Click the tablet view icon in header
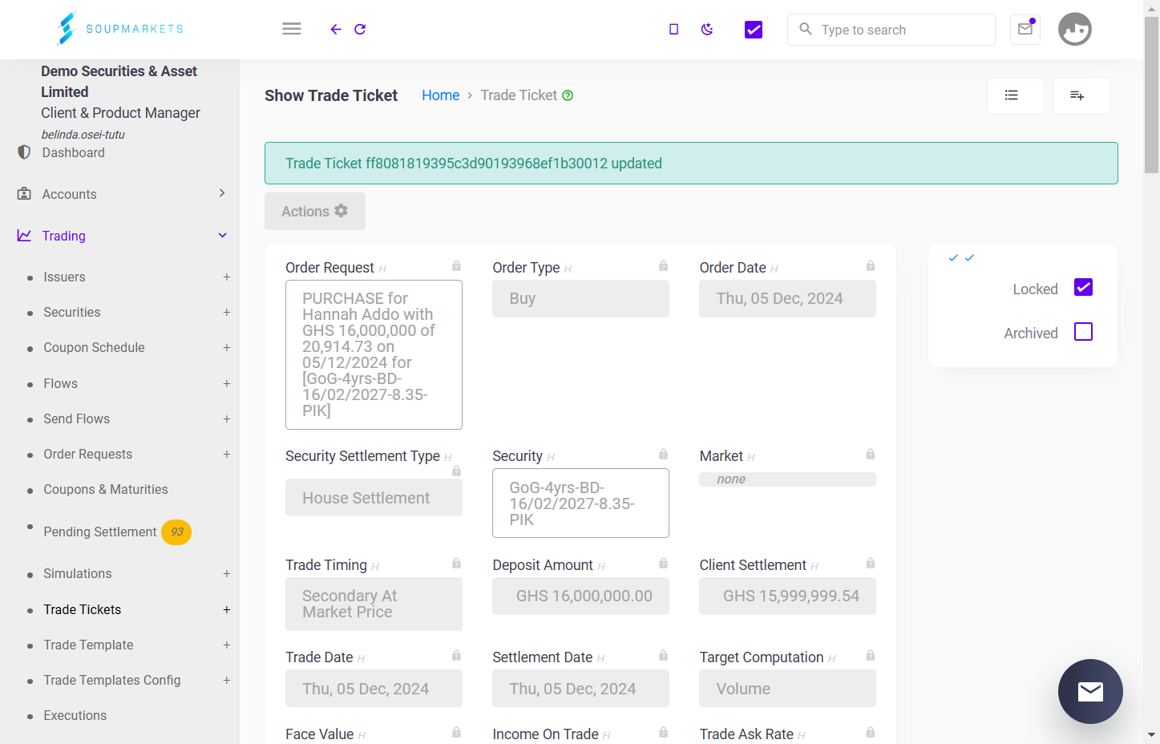This screenshot has height=744, width=1160. tap(673, 30)
